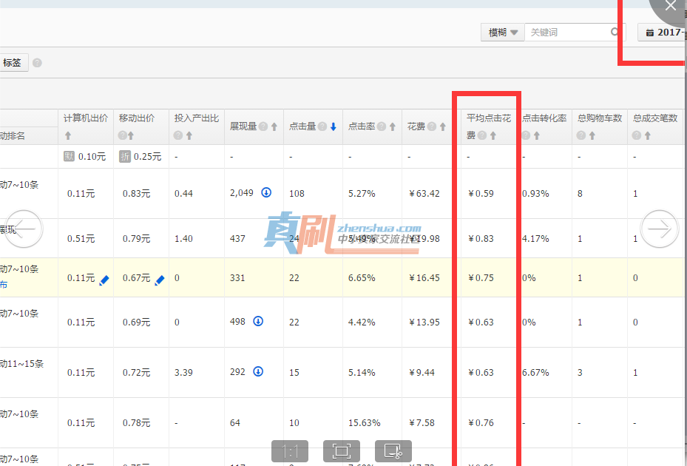Viewport: 687px width, 466px height.
Task: Select cell ¥63.42 in 花费 column
Action: pos(424,193)
